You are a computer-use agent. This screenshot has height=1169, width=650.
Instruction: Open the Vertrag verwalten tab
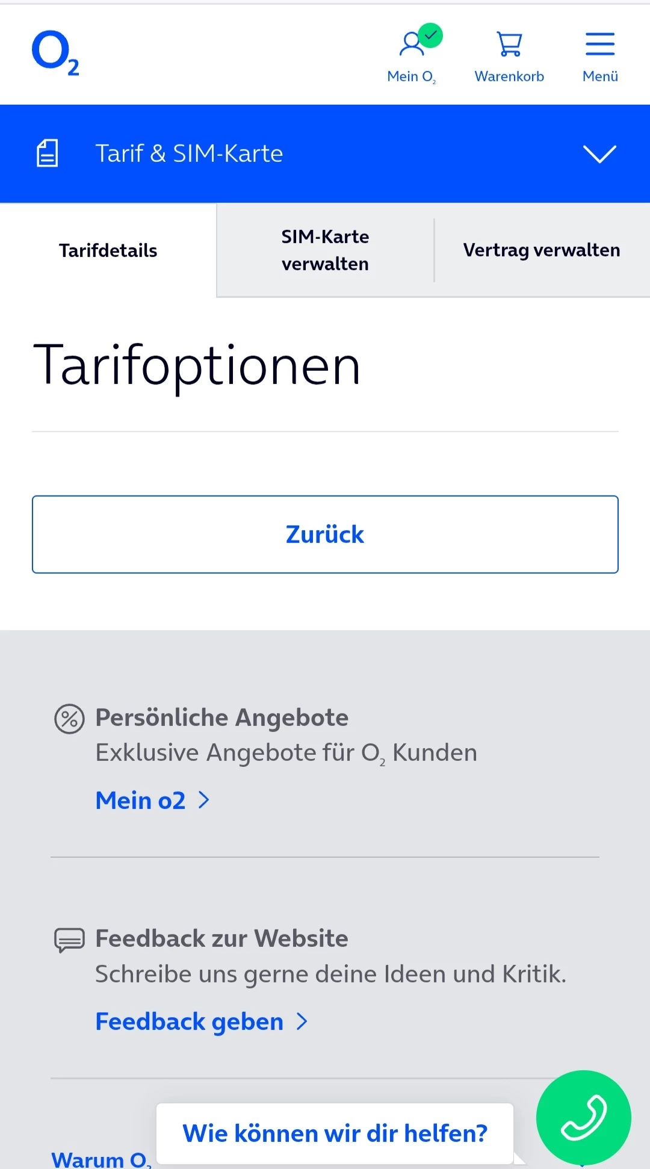[542, 250]
